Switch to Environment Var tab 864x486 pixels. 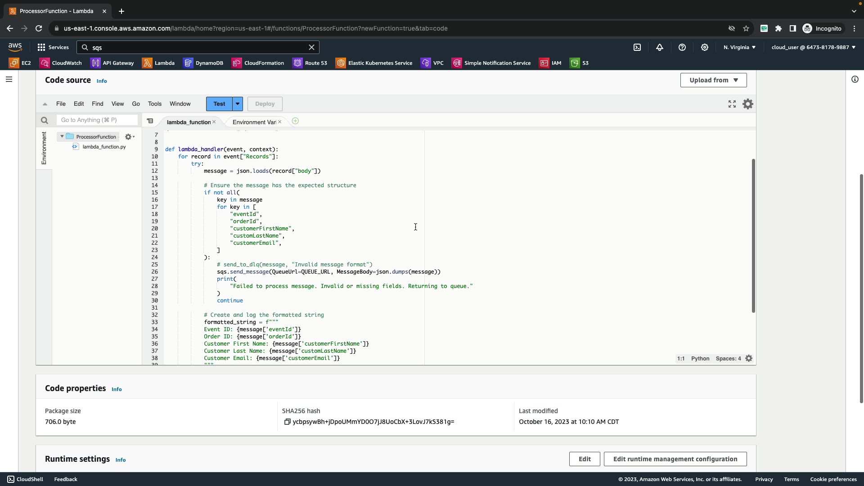(x=254, y=122)
